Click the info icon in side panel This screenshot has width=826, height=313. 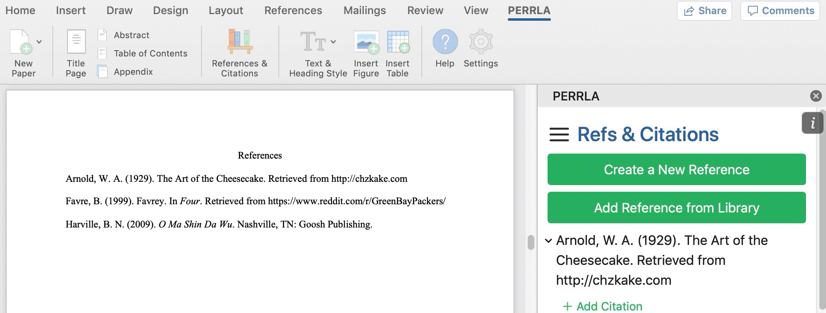click(812, 123)
